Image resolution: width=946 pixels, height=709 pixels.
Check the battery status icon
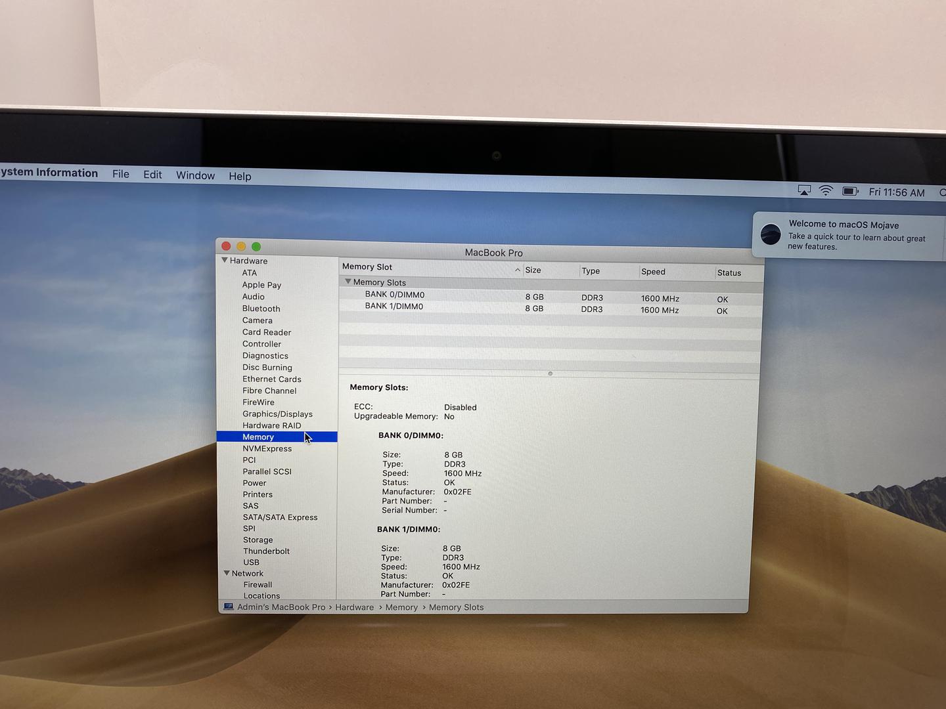tap(851, 192)
